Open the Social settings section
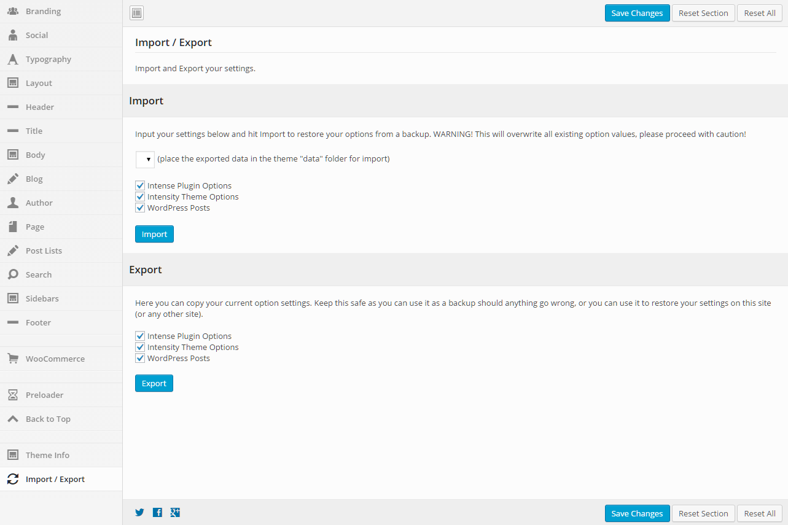 click(x=37, y=35)
